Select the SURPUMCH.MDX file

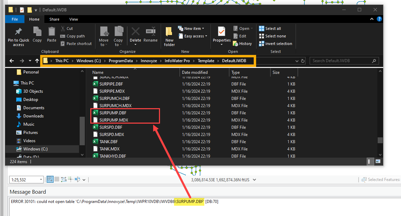tap(115, 106)
